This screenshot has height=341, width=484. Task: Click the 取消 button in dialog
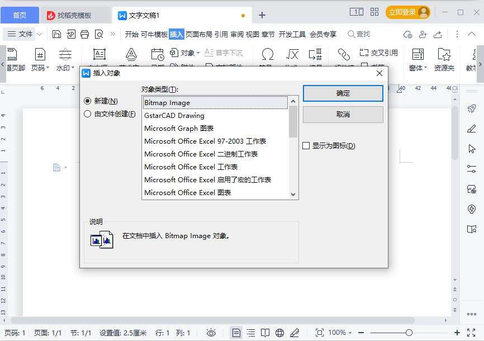(343, 115)
